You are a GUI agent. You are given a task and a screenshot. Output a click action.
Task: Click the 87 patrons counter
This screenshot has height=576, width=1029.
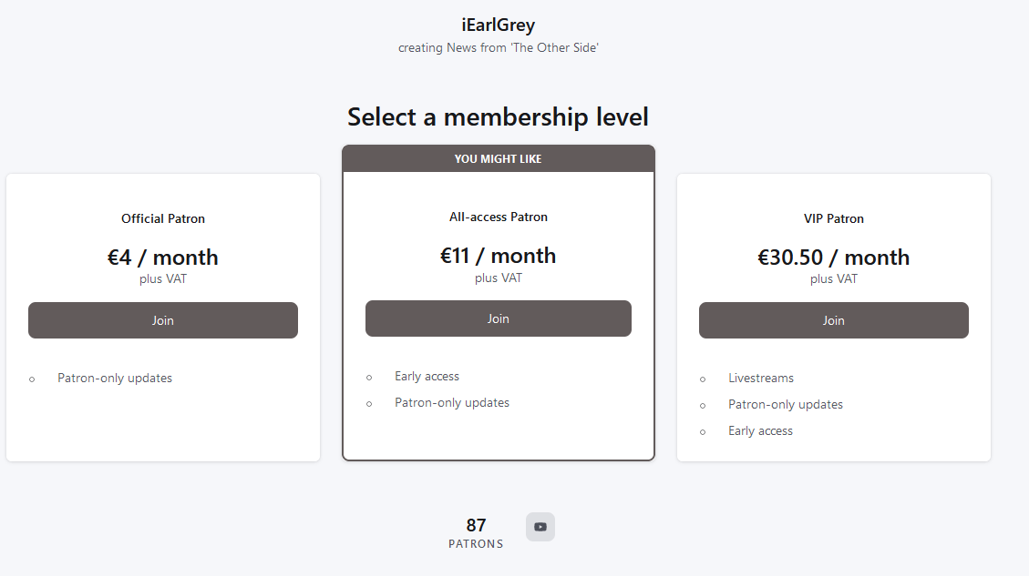476,532
